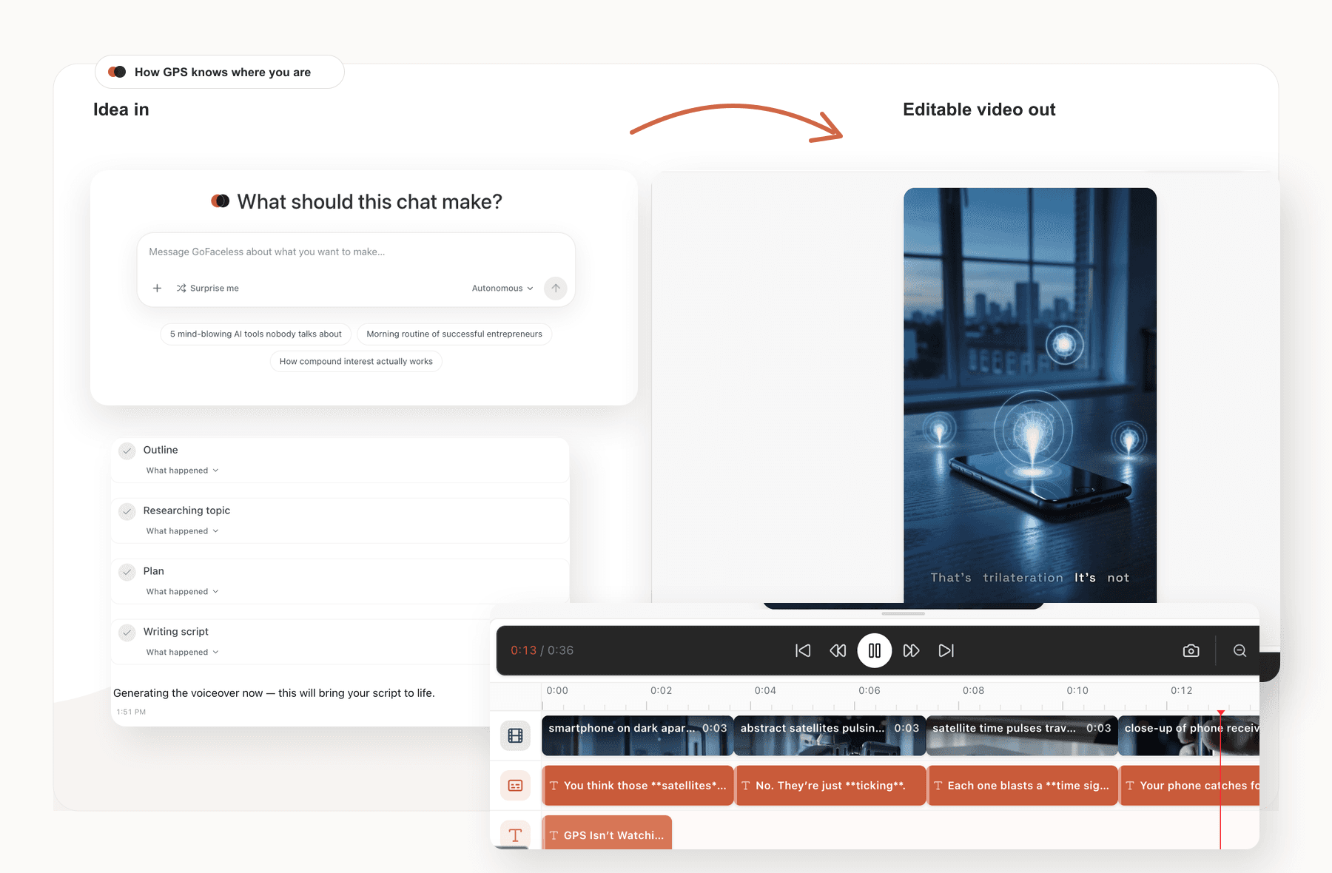Skip to end of video
This screenshot has width=1332, height=873.
(x=946, y=650)
